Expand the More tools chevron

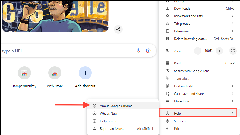point(232,101)
